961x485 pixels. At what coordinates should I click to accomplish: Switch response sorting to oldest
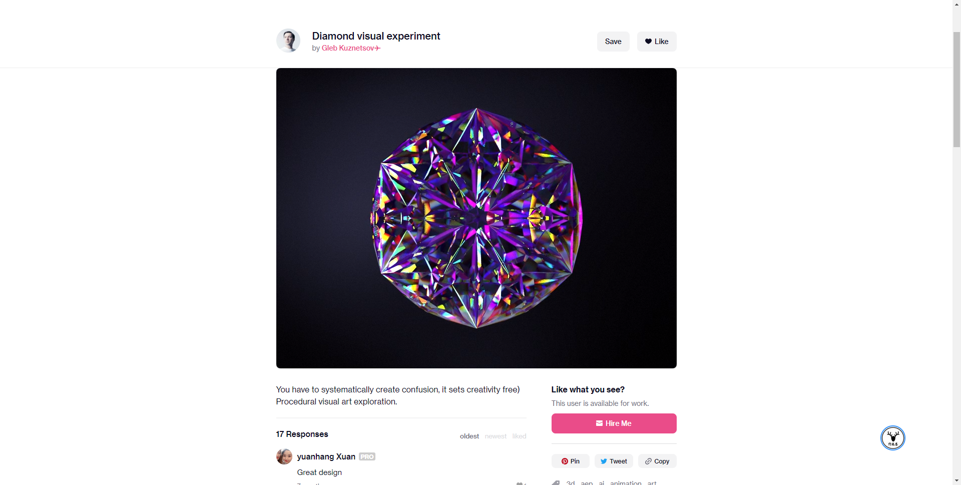468,436
